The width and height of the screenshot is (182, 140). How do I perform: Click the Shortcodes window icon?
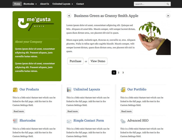click(x=15, y=121)
